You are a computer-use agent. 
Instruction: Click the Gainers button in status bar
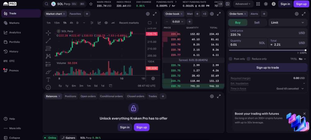coord(68,138)
